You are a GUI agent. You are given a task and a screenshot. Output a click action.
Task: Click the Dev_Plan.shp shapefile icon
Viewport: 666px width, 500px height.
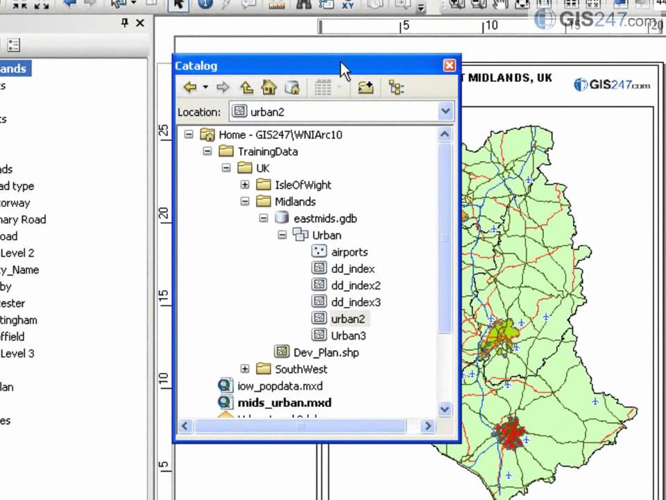[x=282, y=351]
